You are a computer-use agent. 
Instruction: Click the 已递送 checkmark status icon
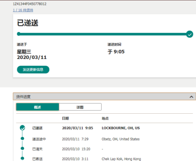click(22, 128)
